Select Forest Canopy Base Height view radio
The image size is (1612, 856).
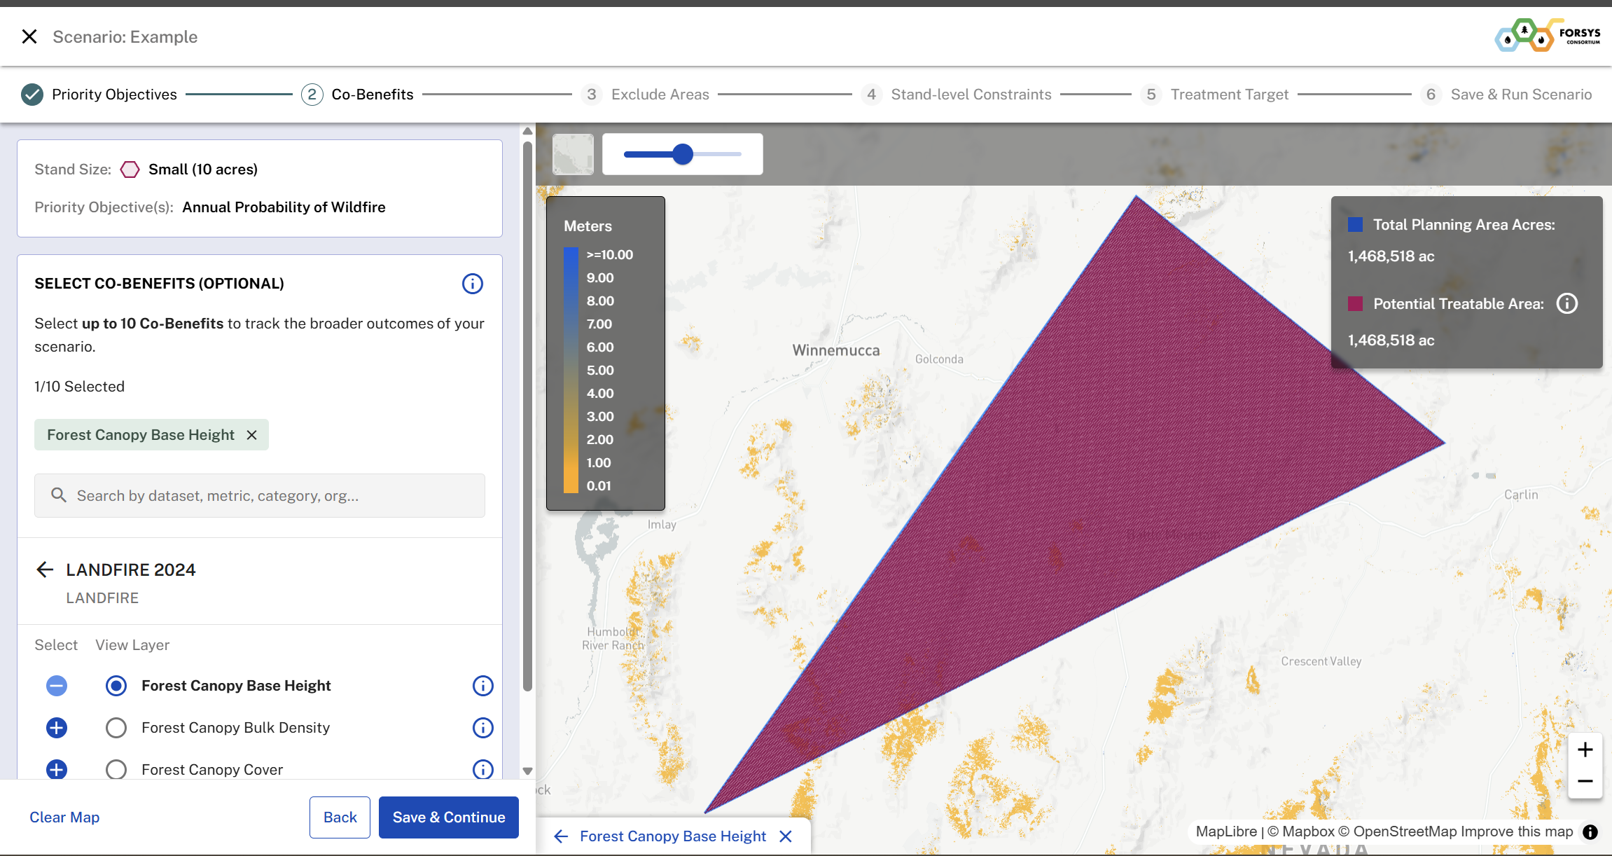click(x=116, y=686)
